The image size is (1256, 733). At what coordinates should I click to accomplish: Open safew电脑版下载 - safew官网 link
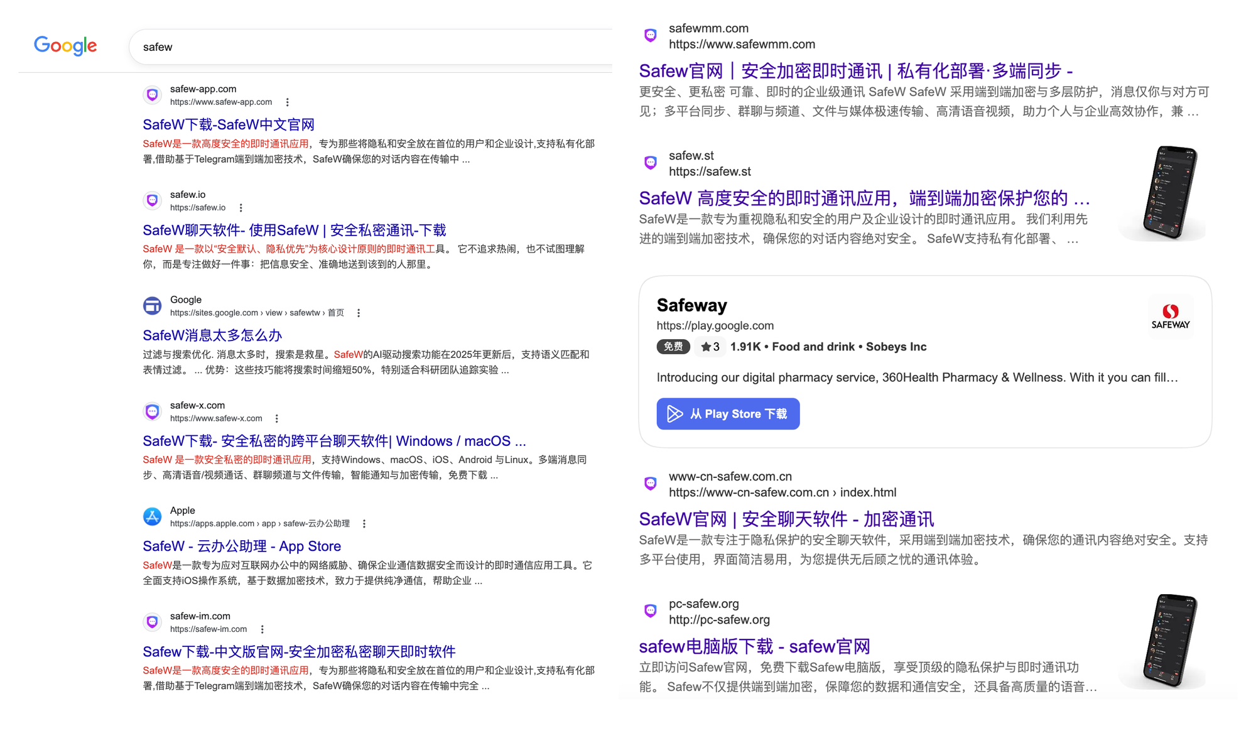[754, 646]
